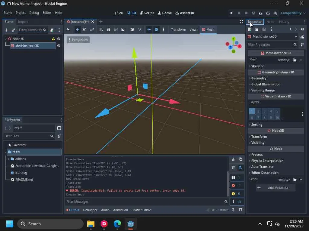Select the Rotate mode tool
The width and height of the screenshot is (309, 231).
[x=85, y=29]
